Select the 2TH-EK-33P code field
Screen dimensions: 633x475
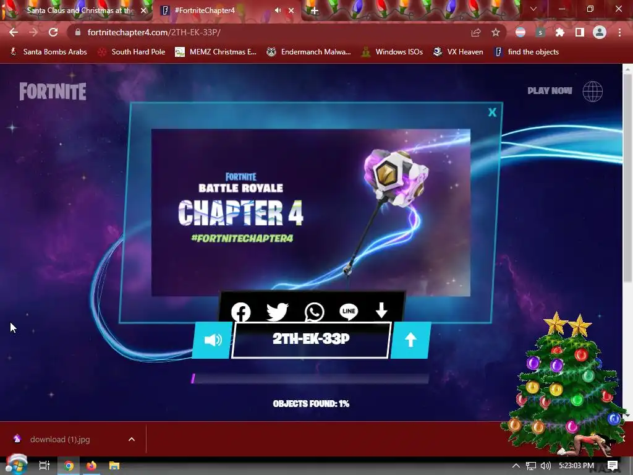pyautogui.click(x=311, y=340)
